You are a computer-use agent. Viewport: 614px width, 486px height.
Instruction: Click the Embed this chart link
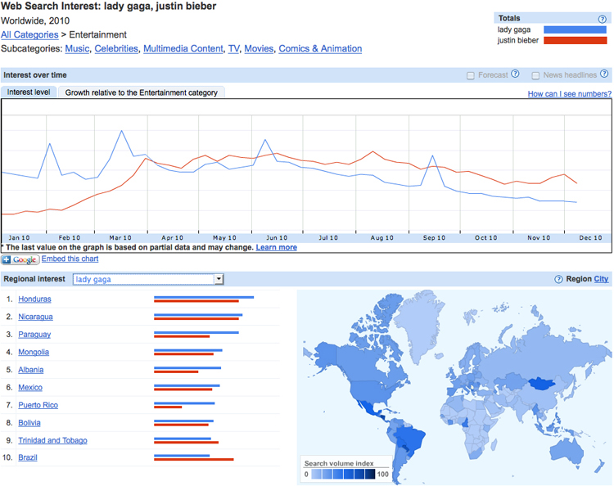(70, 259)
